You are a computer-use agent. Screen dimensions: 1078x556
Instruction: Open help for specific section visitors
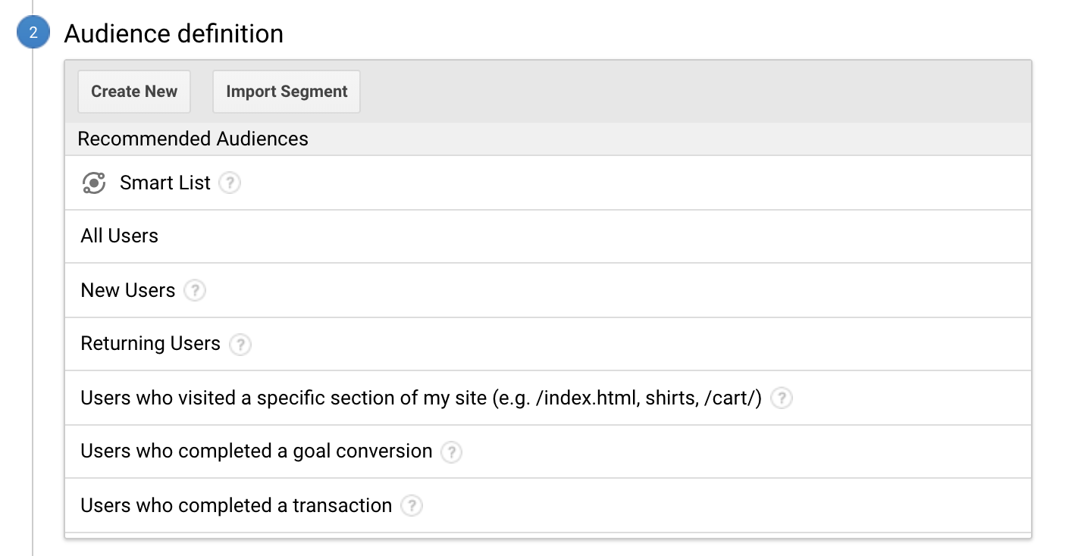782,398
